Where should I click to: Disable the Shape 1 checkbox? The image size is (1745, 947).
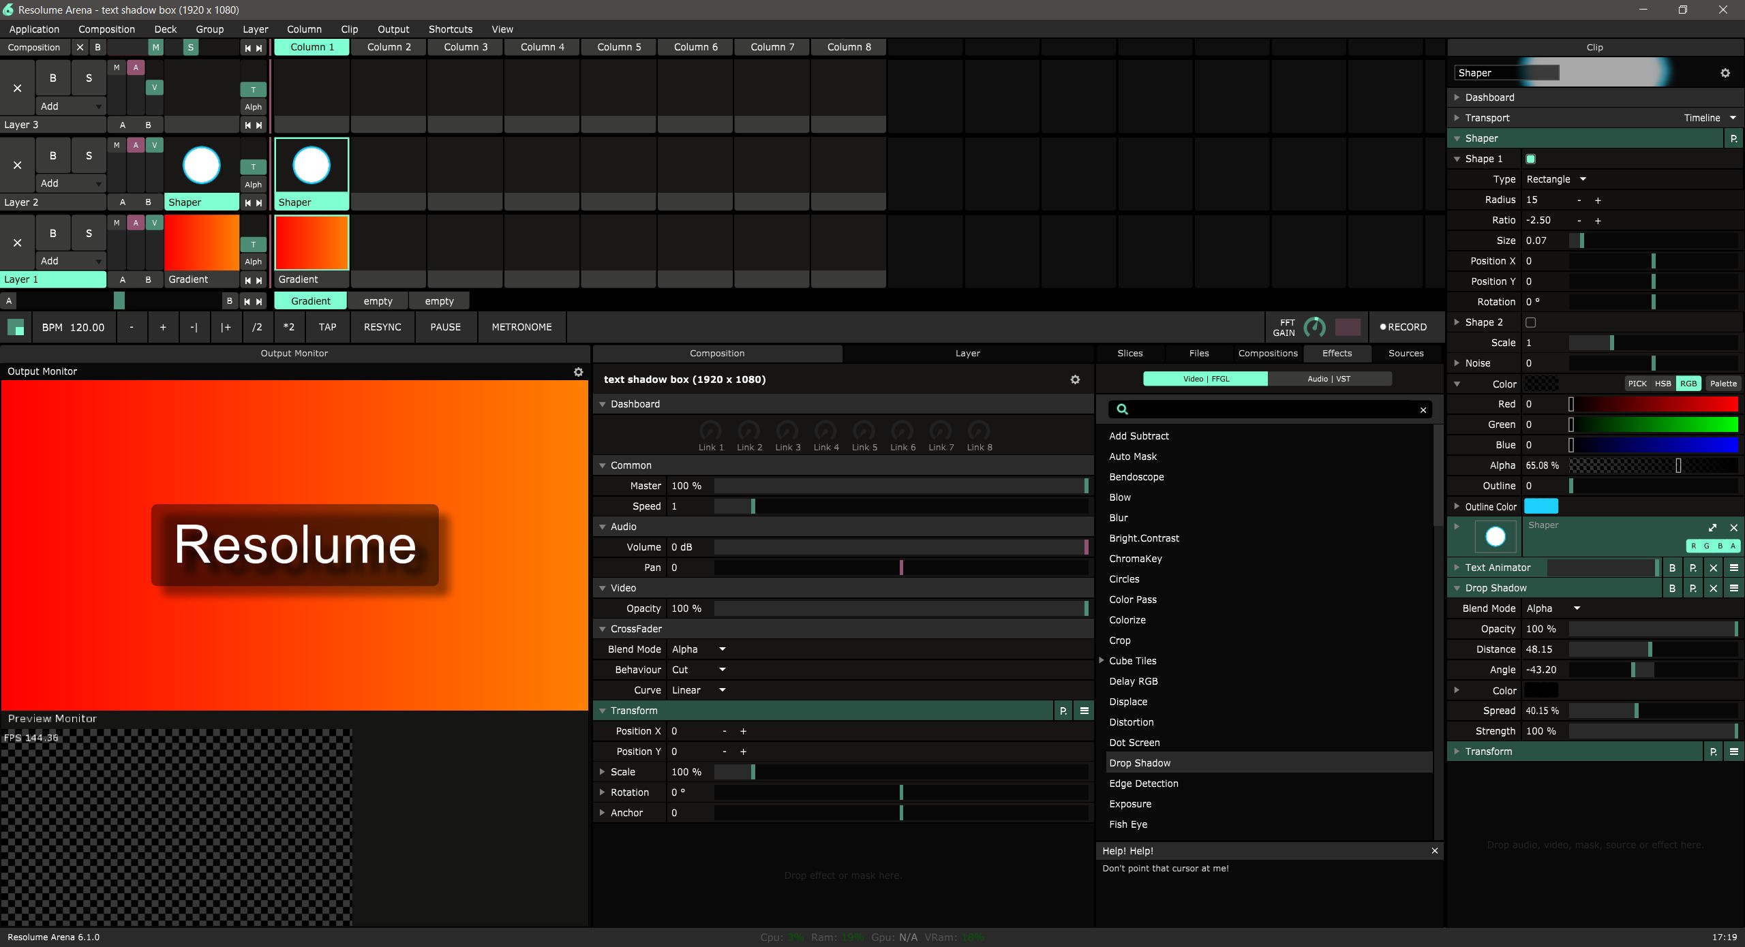click(x=1531, y=159)
